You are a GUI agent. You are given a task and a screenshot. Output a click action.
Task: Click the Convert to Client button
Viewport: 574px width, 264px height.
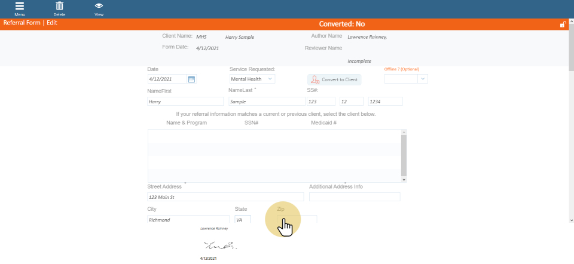[334, 79]
